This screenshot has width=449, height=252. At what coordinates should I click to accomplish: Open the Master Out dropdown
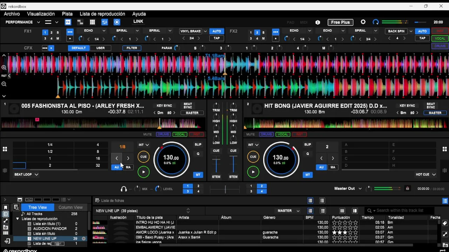pos(348,189)
